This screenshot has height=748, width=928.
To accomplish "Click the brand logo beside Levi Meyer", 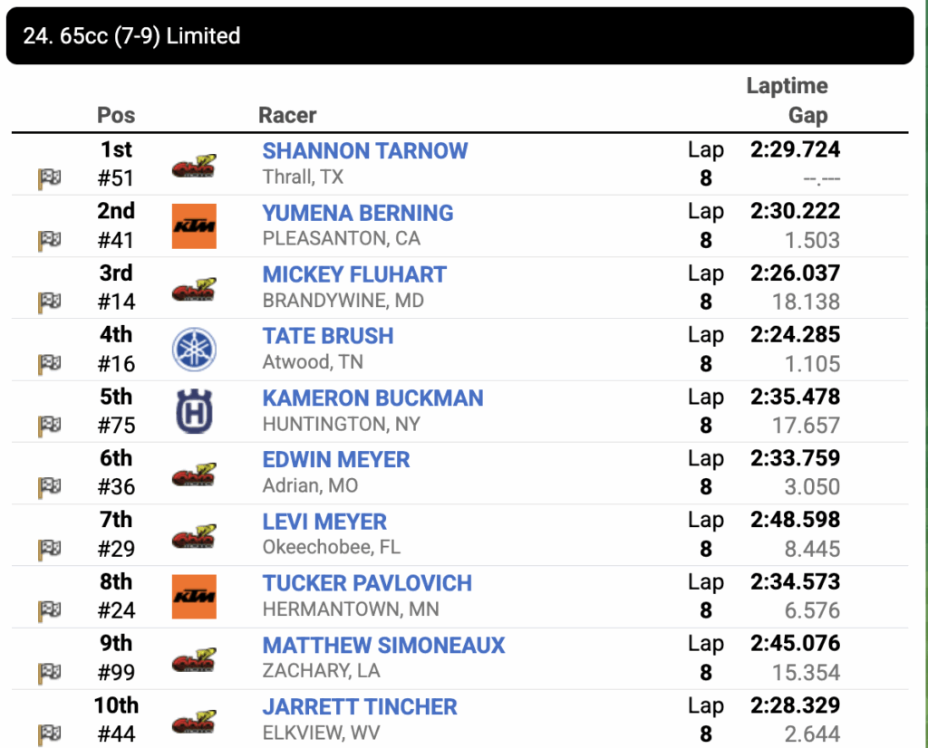I will pyautogui.click(x=194, y=535).
